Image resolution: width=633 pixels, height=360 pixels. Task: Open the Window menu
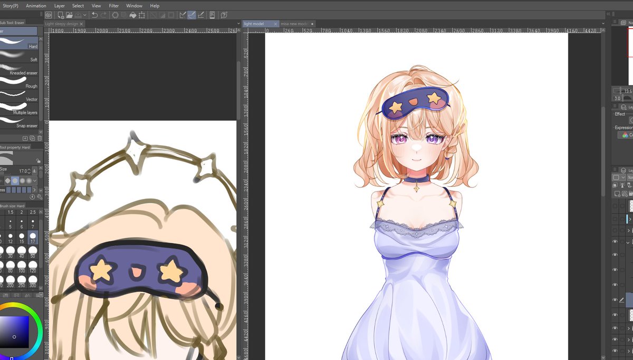click(x=134, y=6)
